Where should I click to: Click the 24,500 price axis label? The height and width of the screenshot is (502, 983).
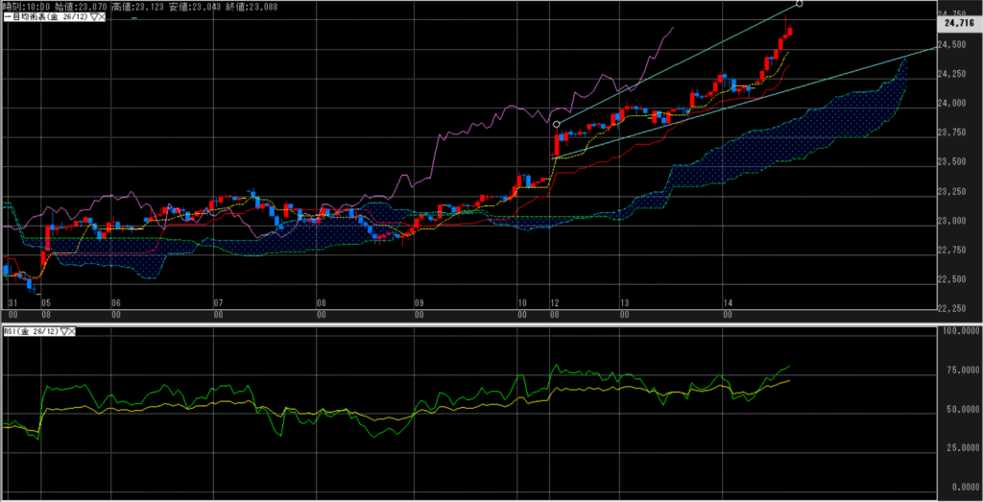(x=954, y=44)
